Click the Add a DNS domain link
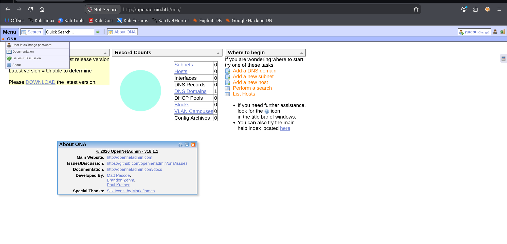The height and width of the screenshot is (244, 507). click(x=255, y=71)
